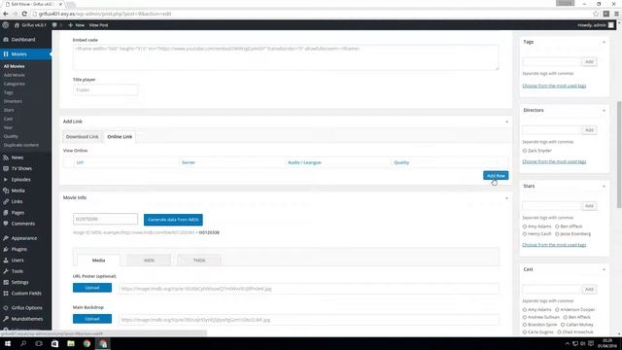Bookmark page with star icon

click(x=596, y=14)
